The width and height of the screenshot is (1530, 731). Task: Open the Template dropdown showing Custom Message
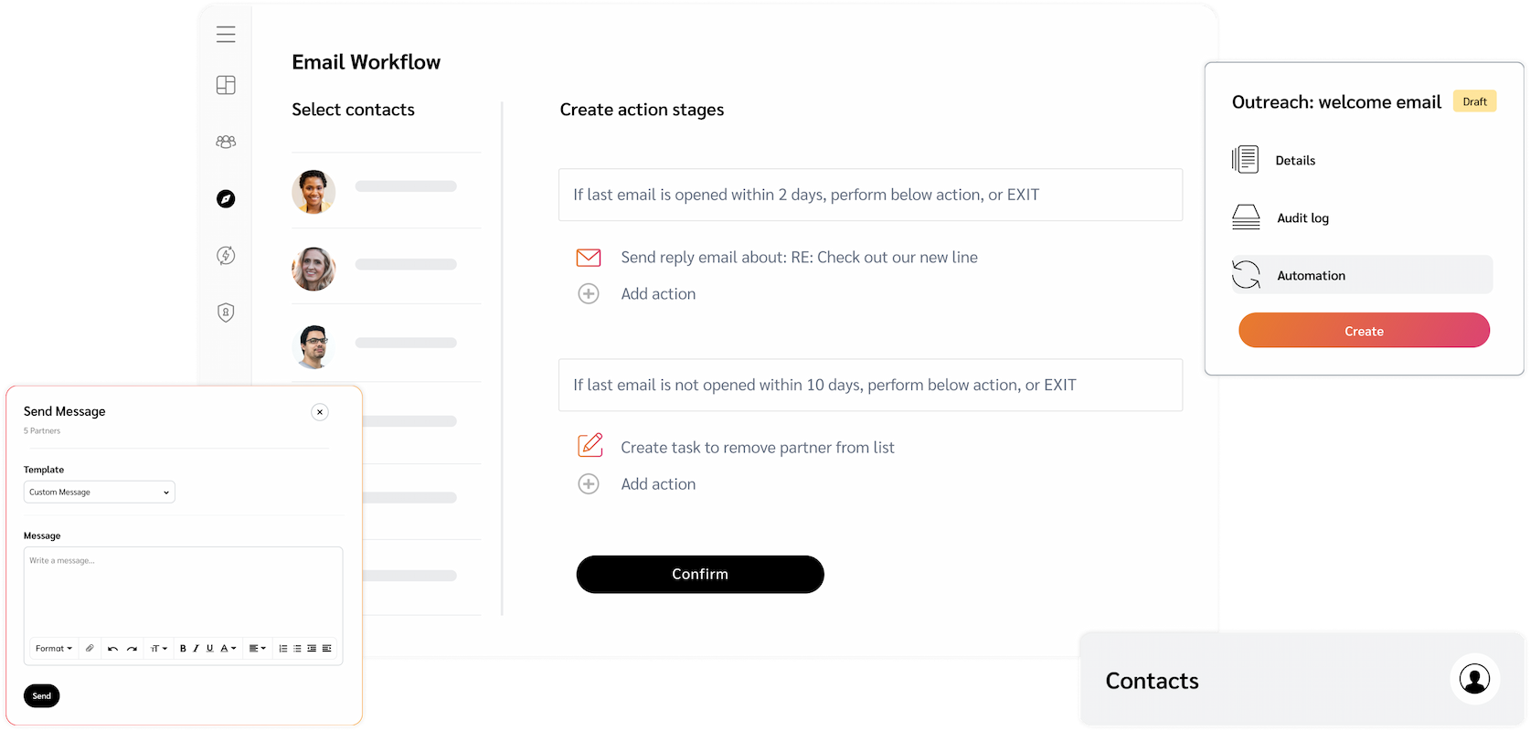(x=99, y=492)
